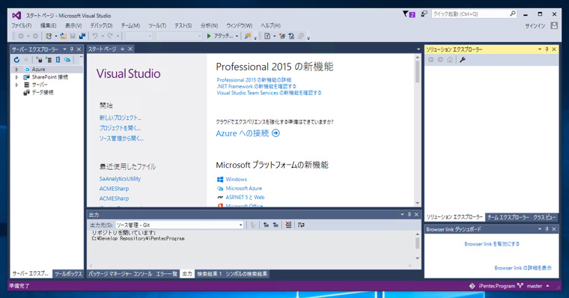Click Connect to Server icon in Server Explorer
Image resolution: width=569 pixels, height=298 pixels.
click(x=49, y=60)
